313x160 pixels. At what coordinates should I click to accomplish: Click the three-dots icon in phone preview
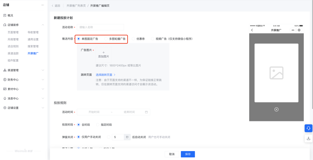point(293,30)
